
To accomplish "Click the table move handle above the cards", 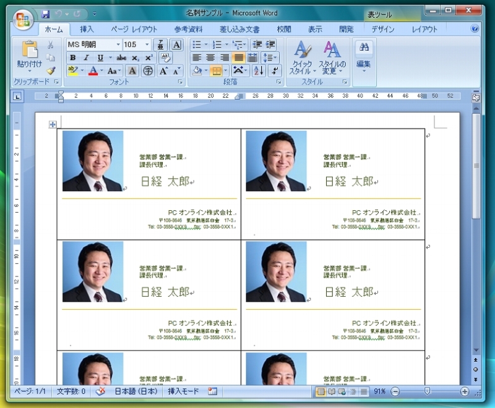I will coord(53,125).
